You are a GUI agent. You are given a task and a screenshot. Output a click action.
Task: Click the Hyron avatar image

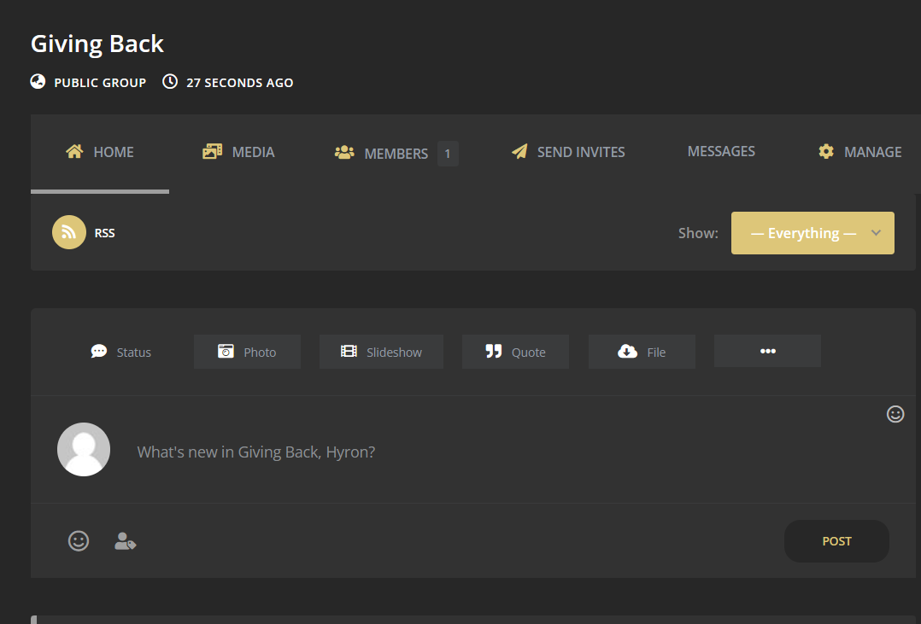click(x=84, y=450)
